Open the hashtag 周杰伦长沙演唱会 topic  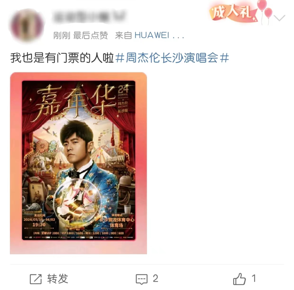click(x=172, y=58)
